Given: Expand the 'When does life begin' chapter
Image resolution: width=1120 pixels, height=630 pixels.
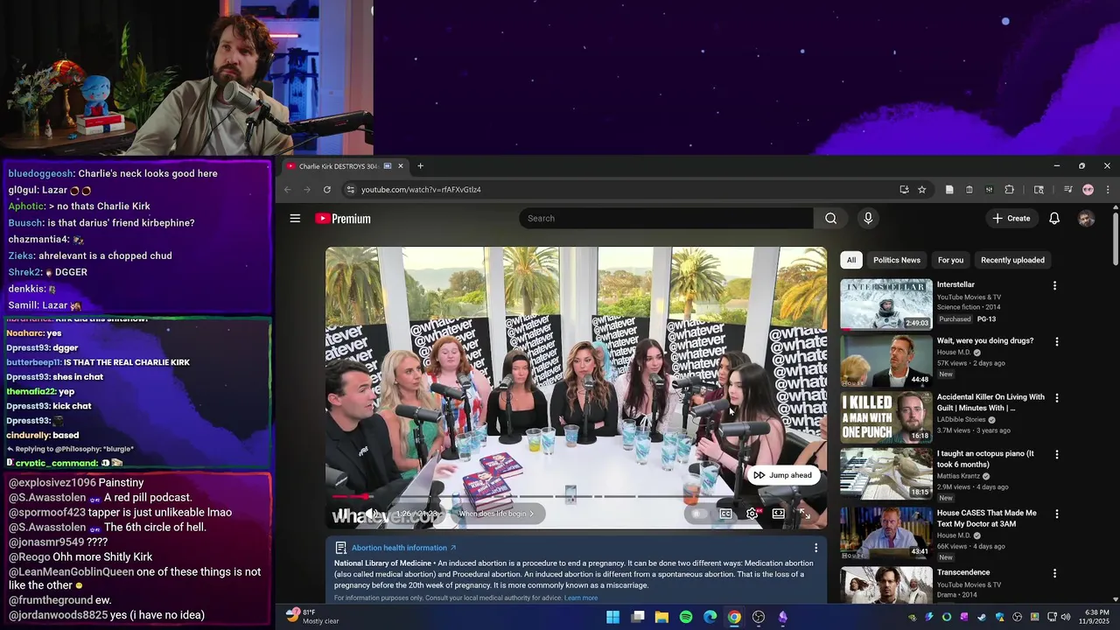Looking at the screenshot, I should point(496,514).
